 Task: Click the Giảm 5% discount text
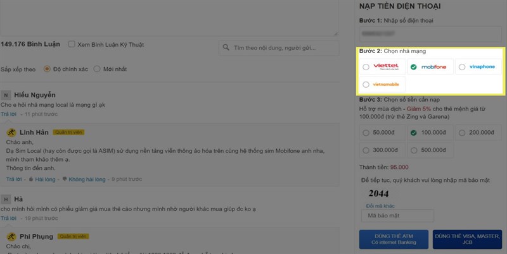click(x=419, y=109)
